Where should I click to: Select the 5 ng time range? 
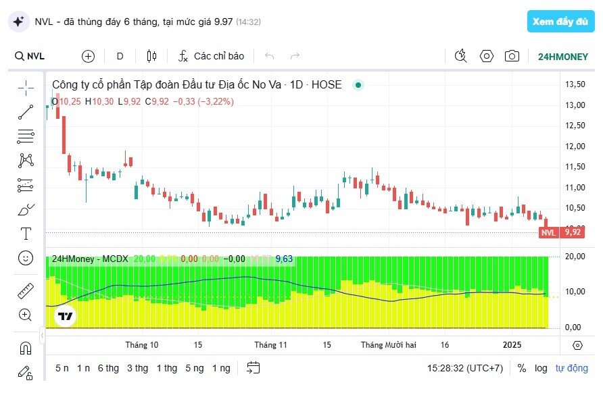point(195,368)
